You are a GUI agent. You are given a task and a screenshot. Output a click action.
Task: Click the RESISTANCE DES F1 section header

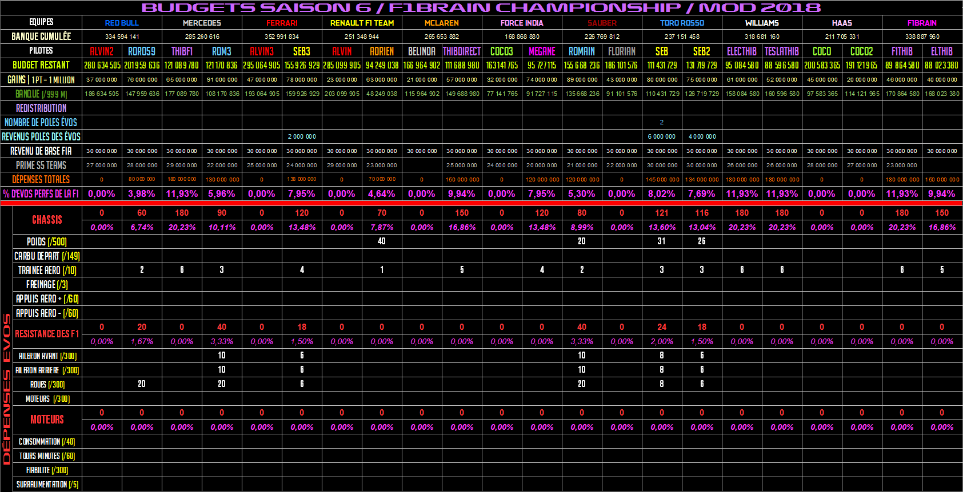pyautogui.click(x=47, y=334)
